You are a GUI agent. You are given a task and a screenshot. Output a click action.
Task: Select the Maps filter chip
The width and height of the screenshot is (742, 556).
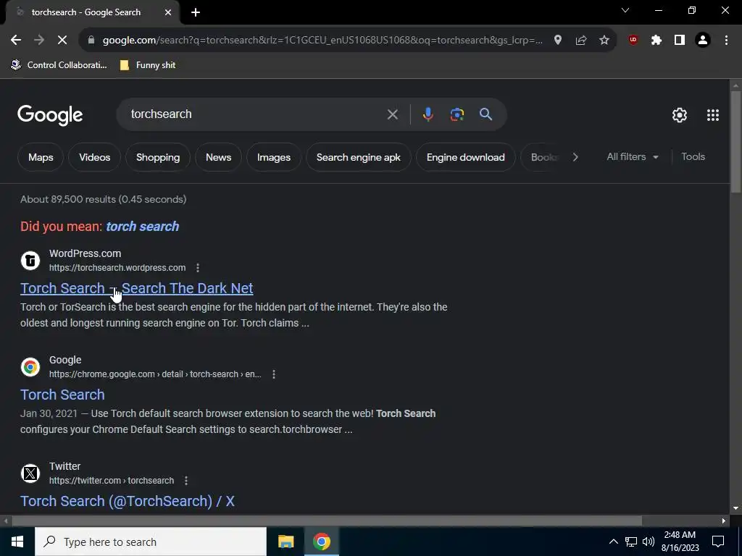[41, 157]
